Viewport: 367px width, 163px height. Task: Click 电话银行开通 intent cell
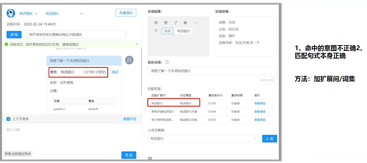[188, 112]
